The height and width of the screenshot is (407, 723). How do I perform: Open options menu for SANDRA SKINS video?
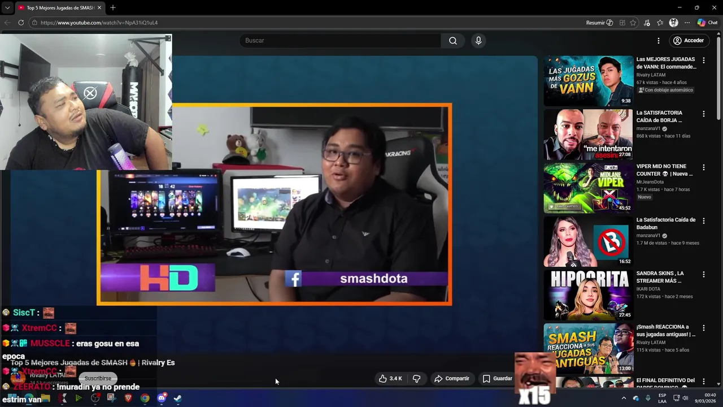click(x=704, y=274)
